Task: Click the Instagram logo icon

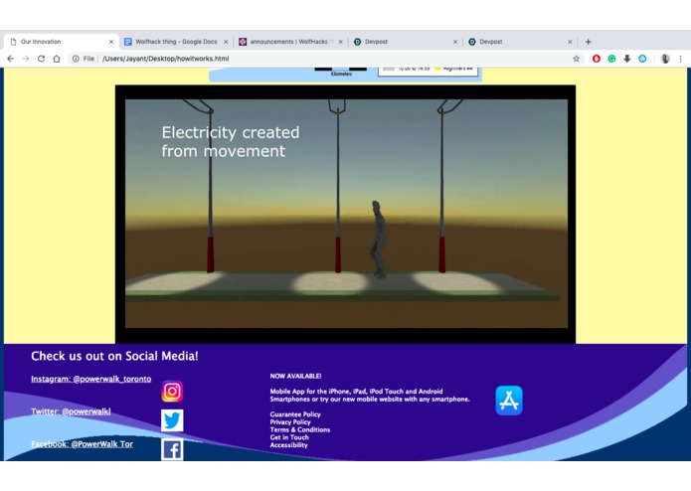Action: click(172, 391)
